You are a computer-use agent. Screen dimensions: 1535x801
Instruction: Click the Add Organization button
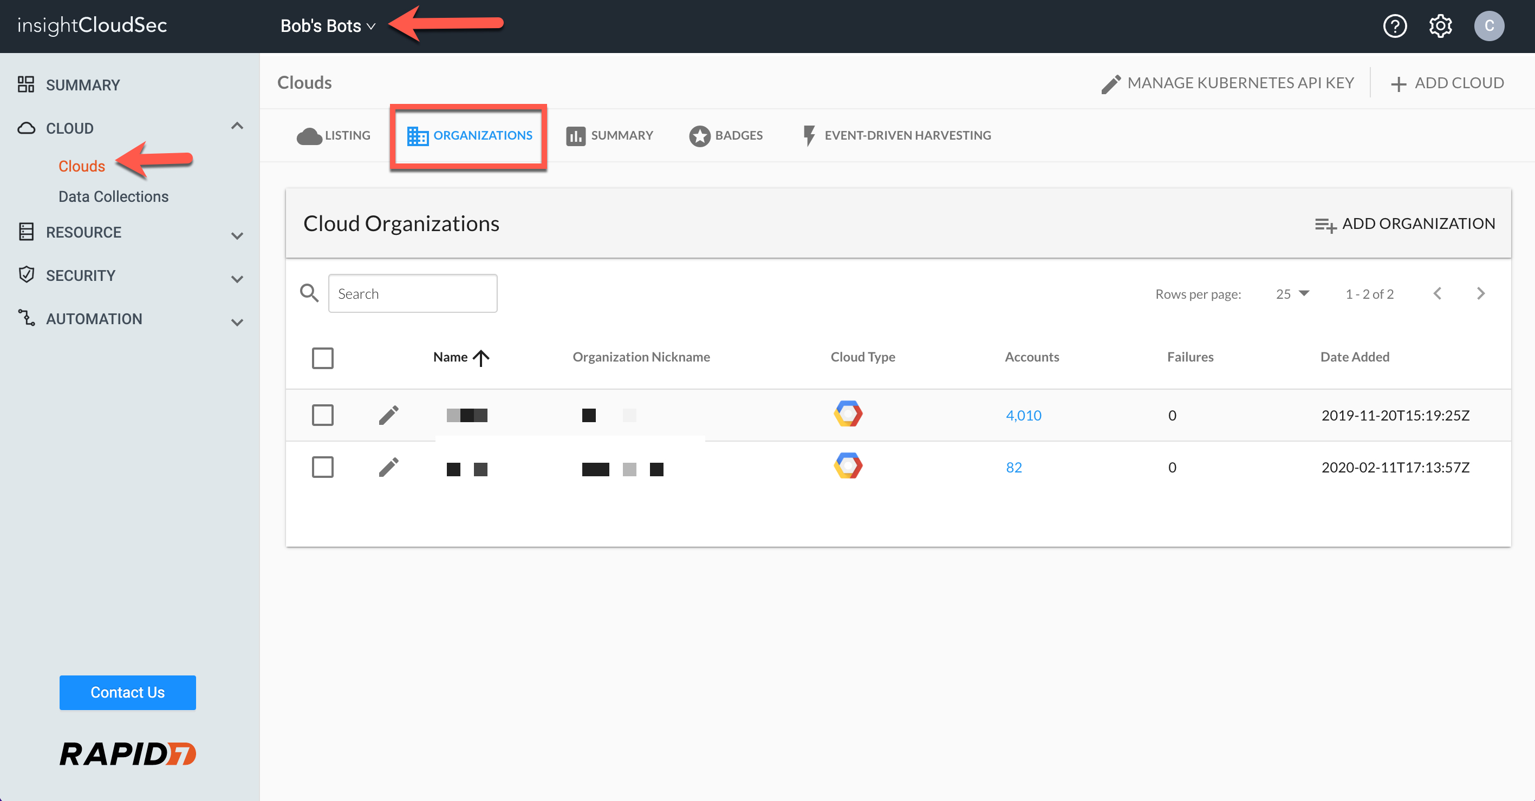(x=1405, y=224)
